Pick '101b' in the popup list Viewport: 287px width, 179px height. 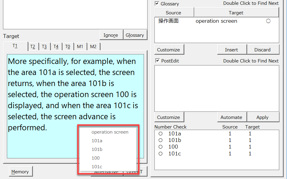pyautogui.click(x=97, y=149)
